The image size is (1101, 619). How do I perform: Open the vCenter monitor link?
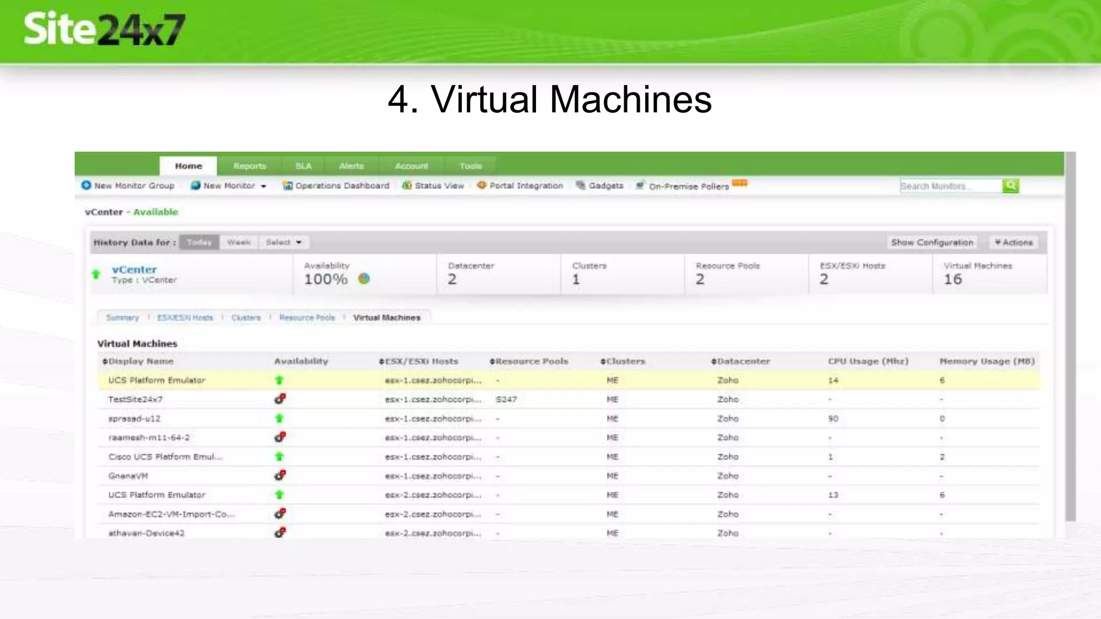coord(134,269)
